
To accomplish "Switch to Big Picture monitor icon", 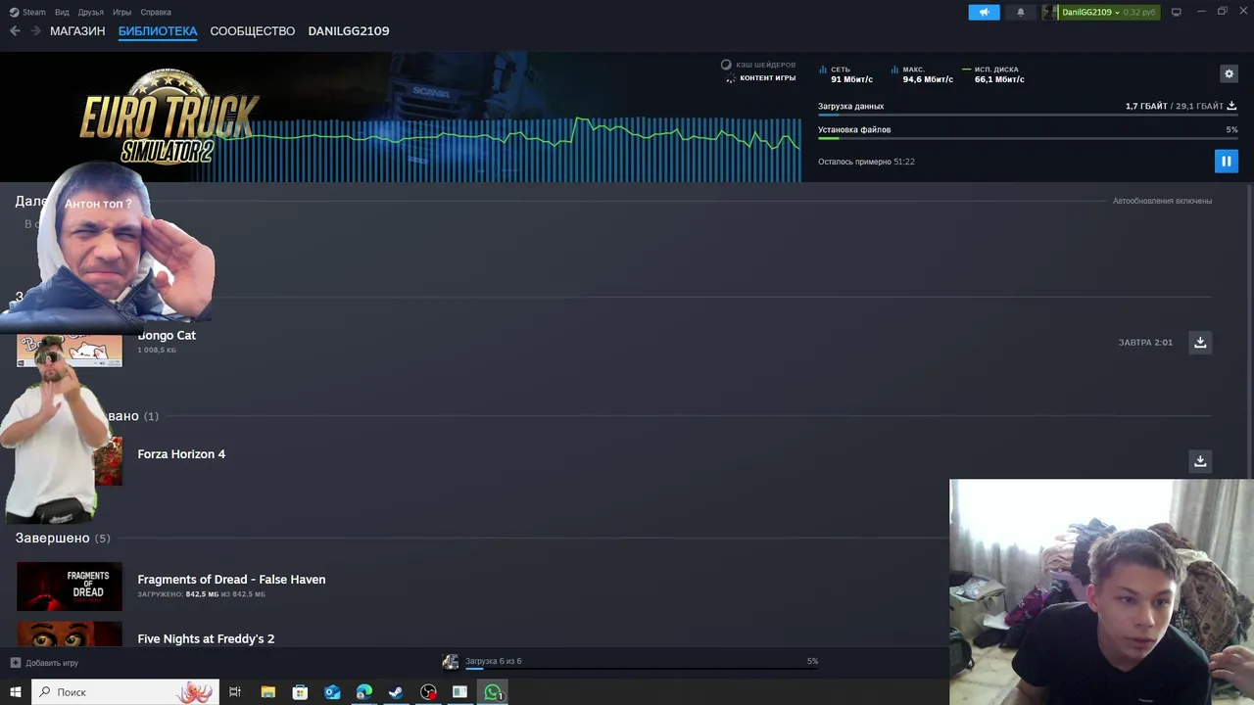I will point(1176,12).
